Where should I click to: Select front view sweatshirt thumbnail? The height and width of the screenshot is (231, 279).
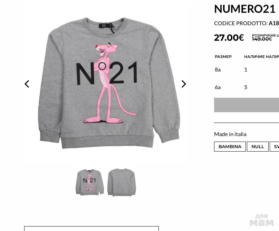(x=90, y=182)
